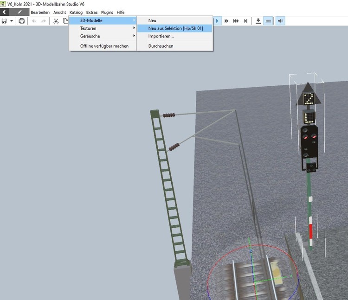The width and height of the screenshot is (348, 300).
Task: Click the save disk icon
Action: coord(4,21)
